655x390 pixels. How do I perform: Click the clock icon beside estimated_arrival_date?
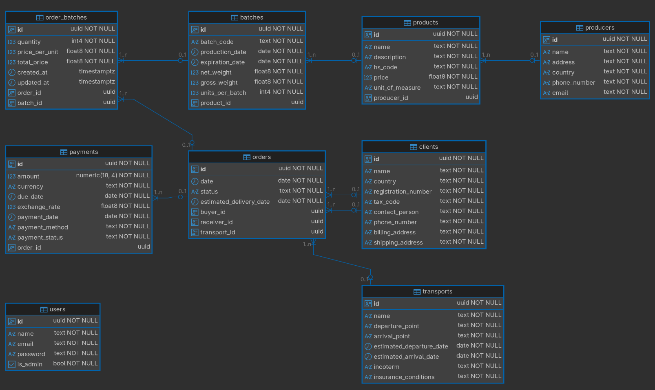click(x=368, y=357)
